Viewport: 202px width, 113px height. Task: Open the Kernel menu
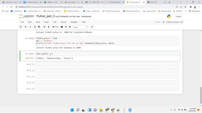63,22
